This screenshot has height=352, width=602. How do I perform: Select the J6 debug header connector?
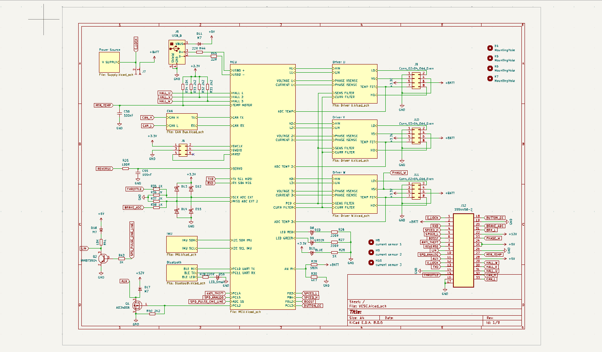[183, 149]
